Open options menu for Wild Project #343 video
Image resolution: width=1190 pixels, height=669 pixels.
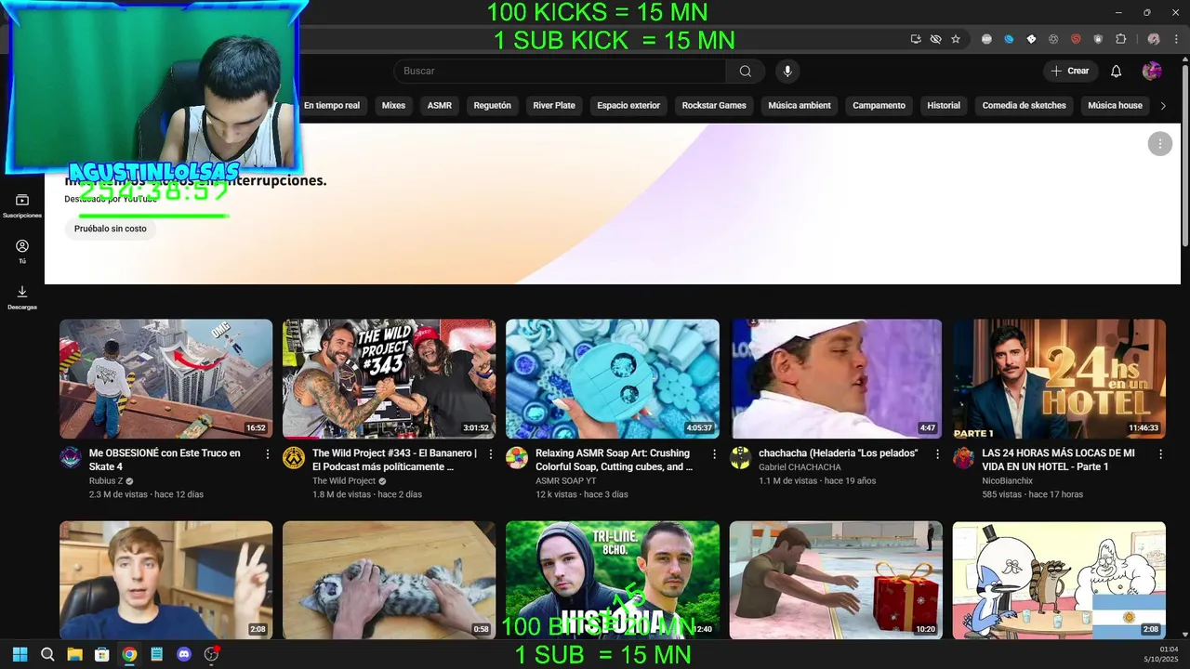(x=491, y=454)
